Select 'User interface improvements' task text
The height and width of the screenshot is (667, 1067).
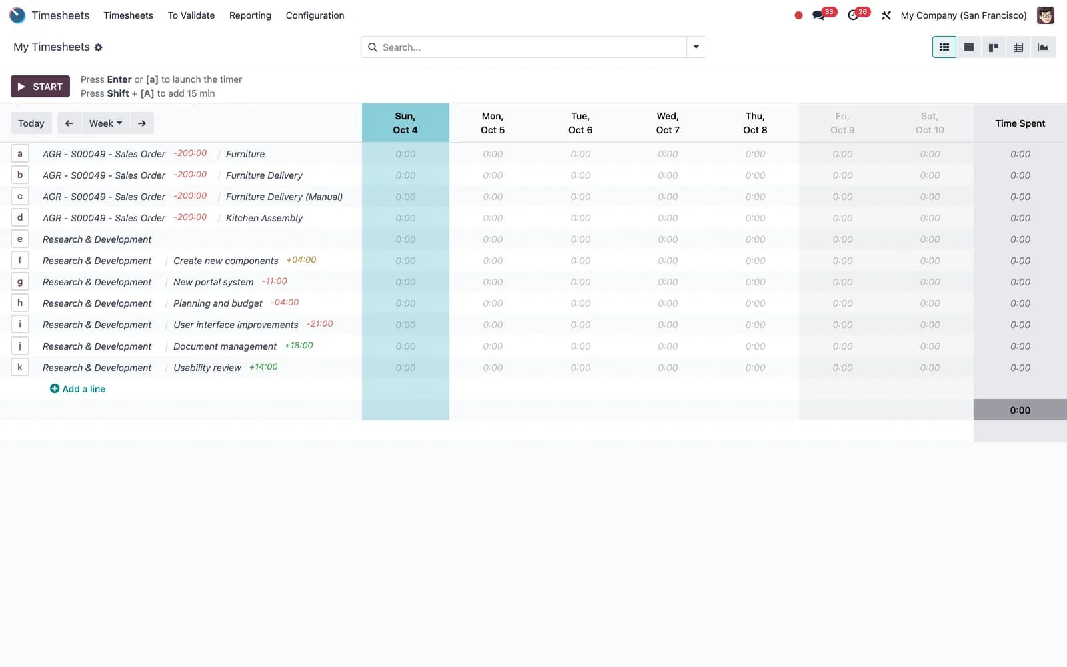235,325
